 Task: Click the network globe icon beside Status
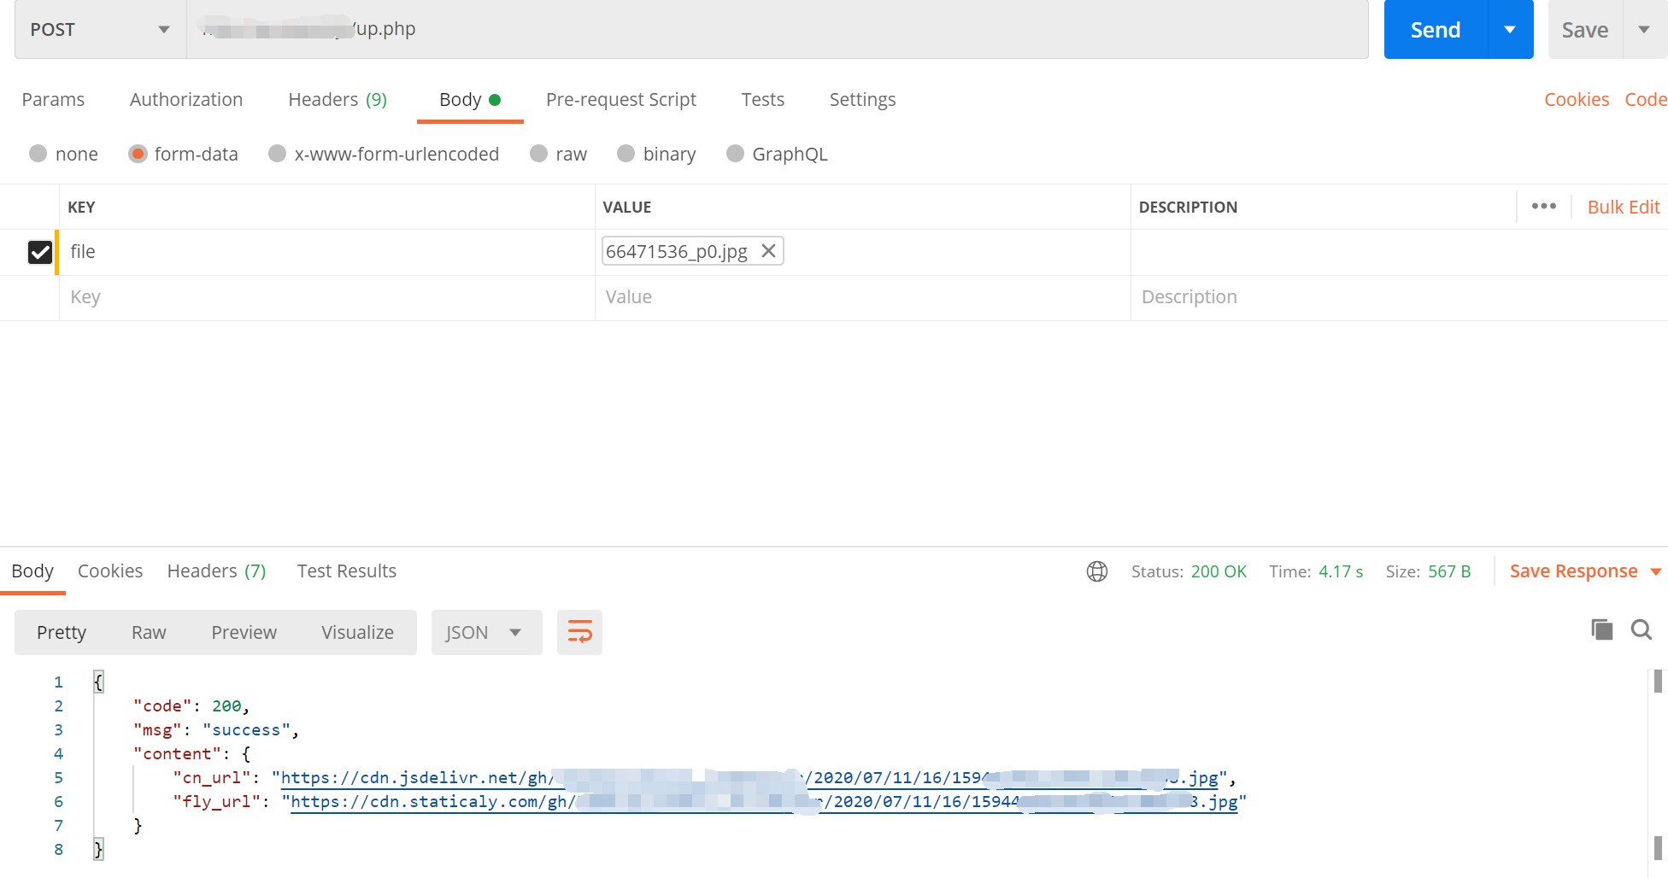1097,571
